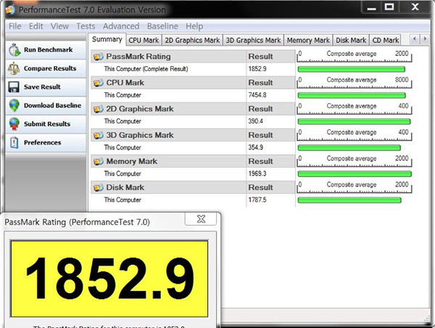435x328 pixels.
Task: Click the PassMark Rating section icon
Action: coord(98,57)
